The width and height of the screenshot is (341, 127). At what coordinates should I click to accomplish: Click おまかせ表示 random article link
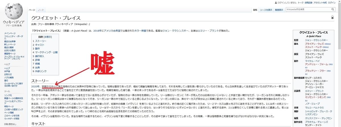pyautogui.click(x=10, y=50)
